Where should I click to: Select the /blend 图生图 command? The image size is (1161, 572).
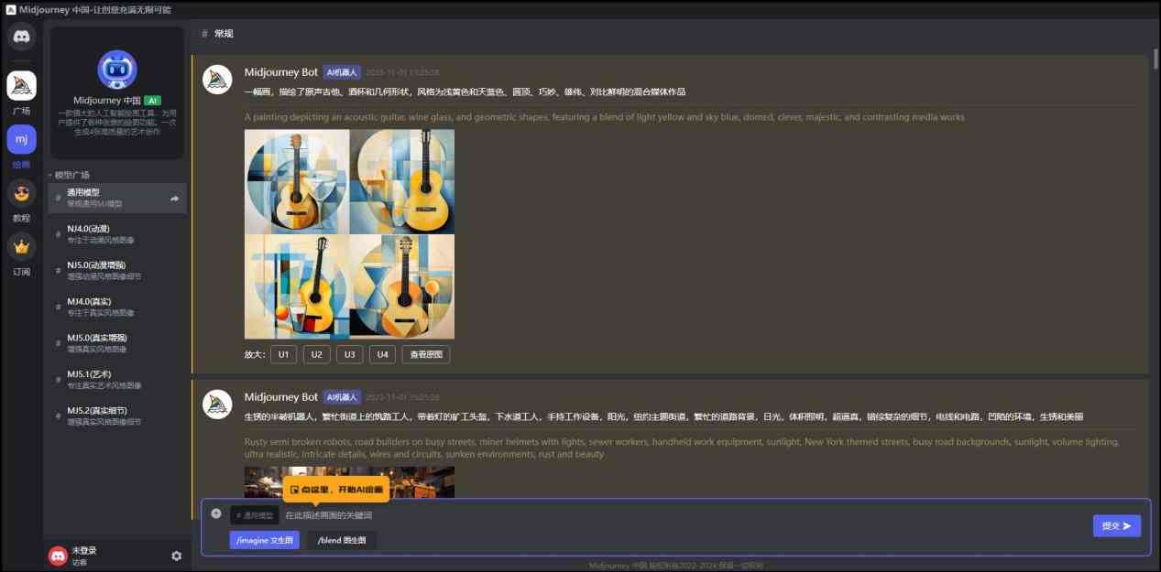(341, 540)
